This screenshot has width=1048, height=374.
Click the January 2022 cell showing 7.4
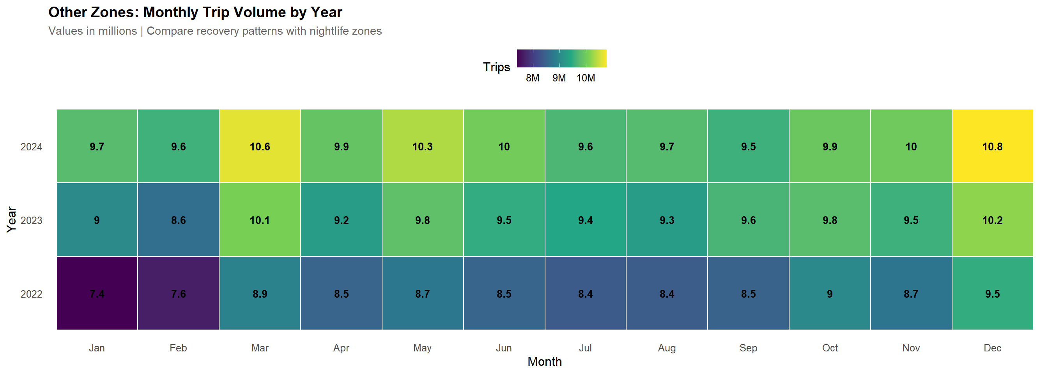click(97, 293)
